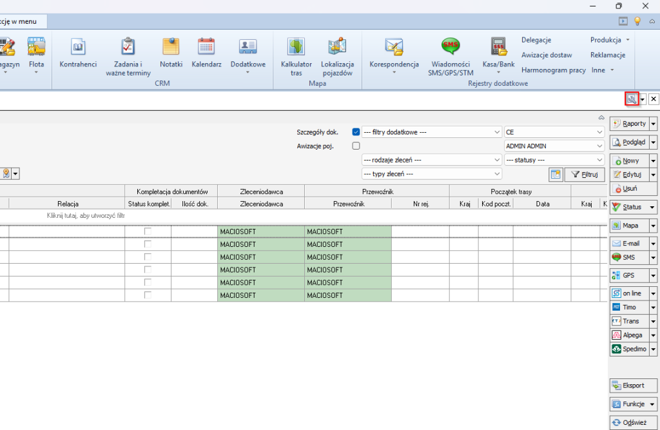660x430 pixels.
Task: Open the Delegacje menu item
Action: tap(536, 40)
